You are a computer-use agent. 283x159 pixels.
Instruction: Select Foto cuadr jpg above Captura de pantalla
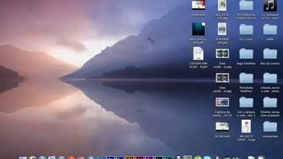222,78
